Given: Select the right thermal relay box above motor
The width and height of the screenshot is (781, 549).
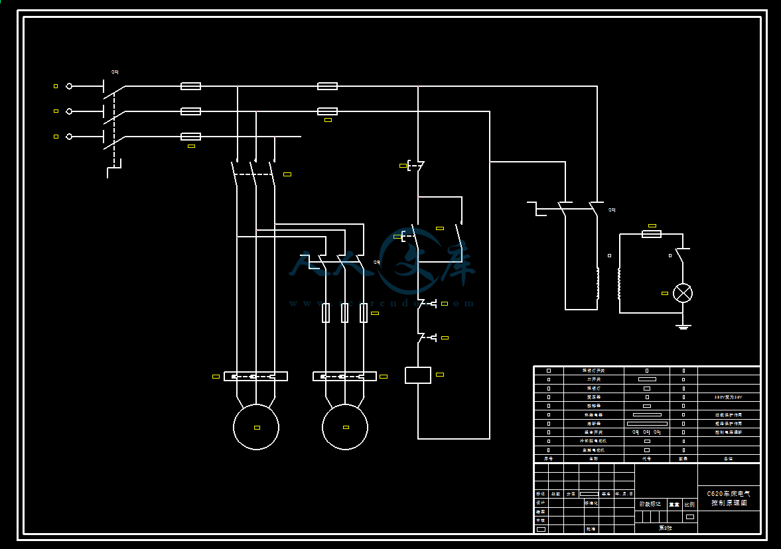Looking at the screenshot, I should (344, 377).
